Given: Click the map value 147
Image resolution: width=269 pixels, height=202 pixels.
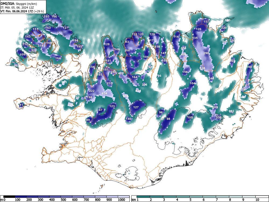Looking at the screenshot, I should 163,53.
